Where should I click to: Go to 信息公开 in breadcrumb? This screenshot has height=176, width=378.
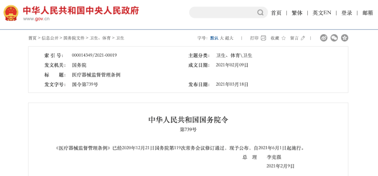[x=50, y=38]
